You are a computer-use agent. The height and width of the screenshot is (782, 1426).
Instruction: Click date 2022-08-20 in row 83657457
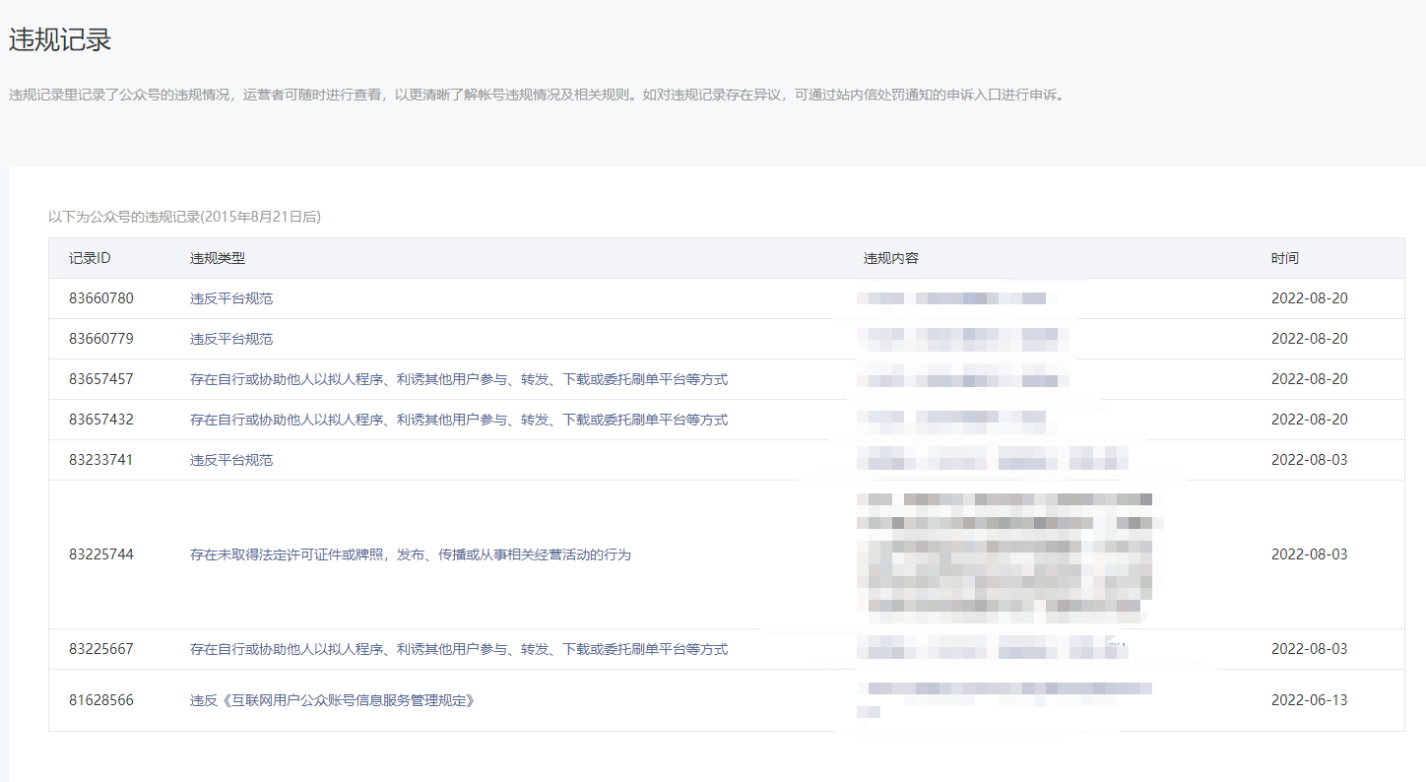(x=1310, y=379)
